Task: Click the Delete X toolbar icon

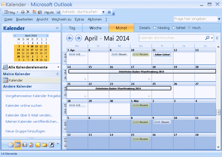Action: pyautogui.click(x=28, y=12)
